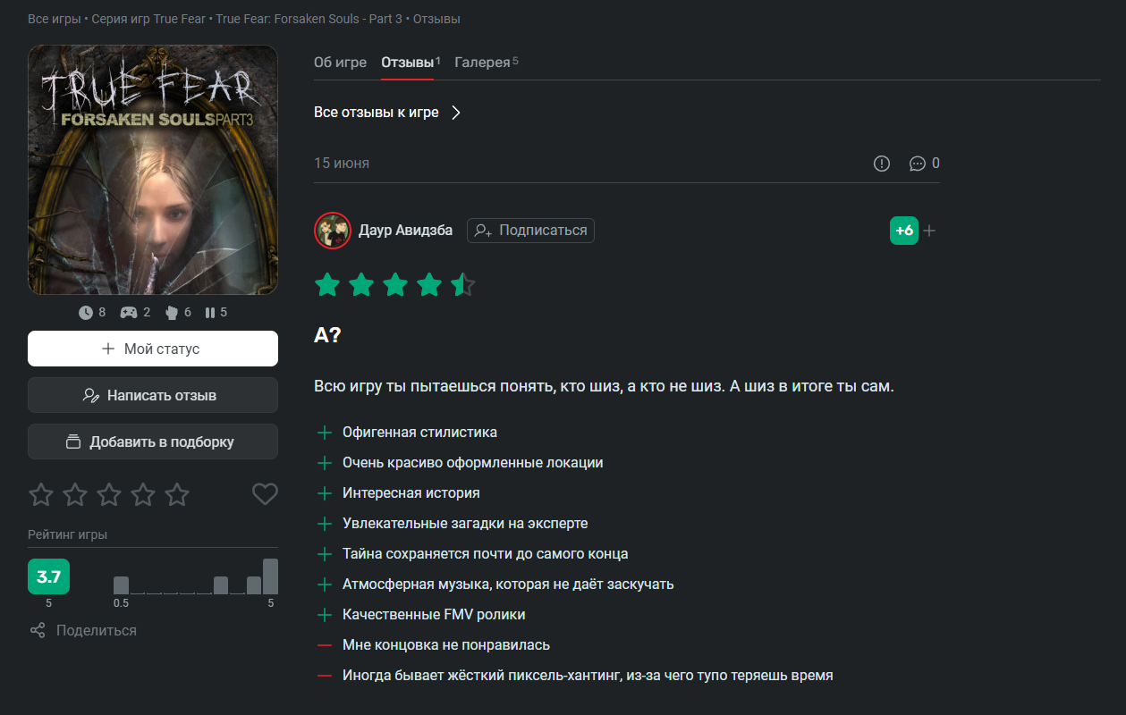
Task: Open author name 'Даур Авидзба'
Action: [405, 231]
